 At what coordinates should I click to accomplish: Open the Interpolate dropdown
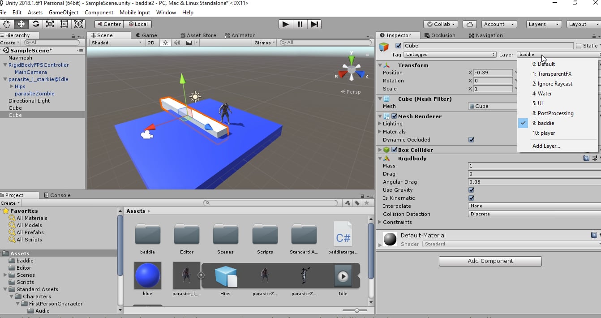[x=534, y=206]
